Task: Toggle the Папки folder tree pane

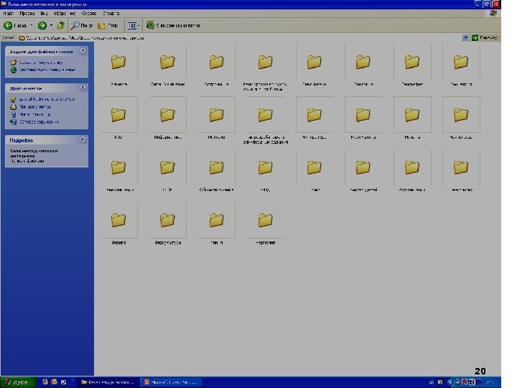Action: pos(108,25)
